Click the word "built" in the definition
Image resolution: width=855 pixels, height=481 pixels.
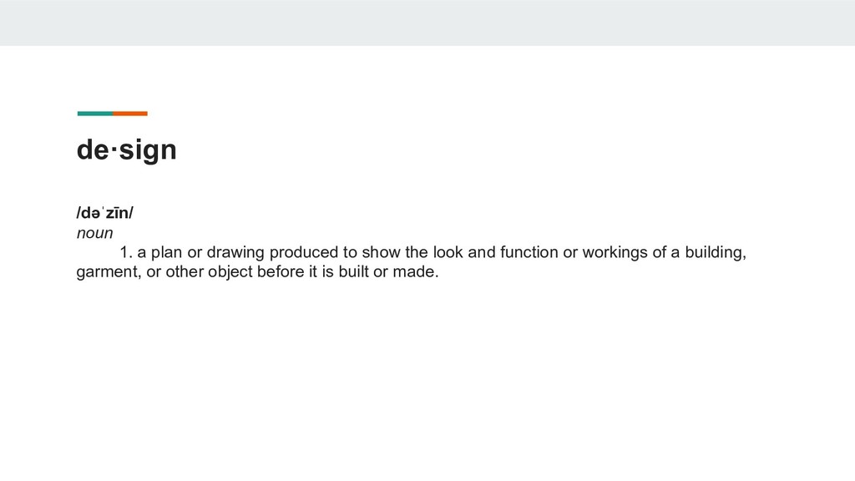[x=347, y=272]
